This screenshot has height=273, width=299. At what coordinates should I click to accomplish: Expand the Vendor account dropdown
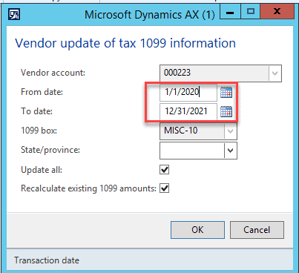pos(275,73)
